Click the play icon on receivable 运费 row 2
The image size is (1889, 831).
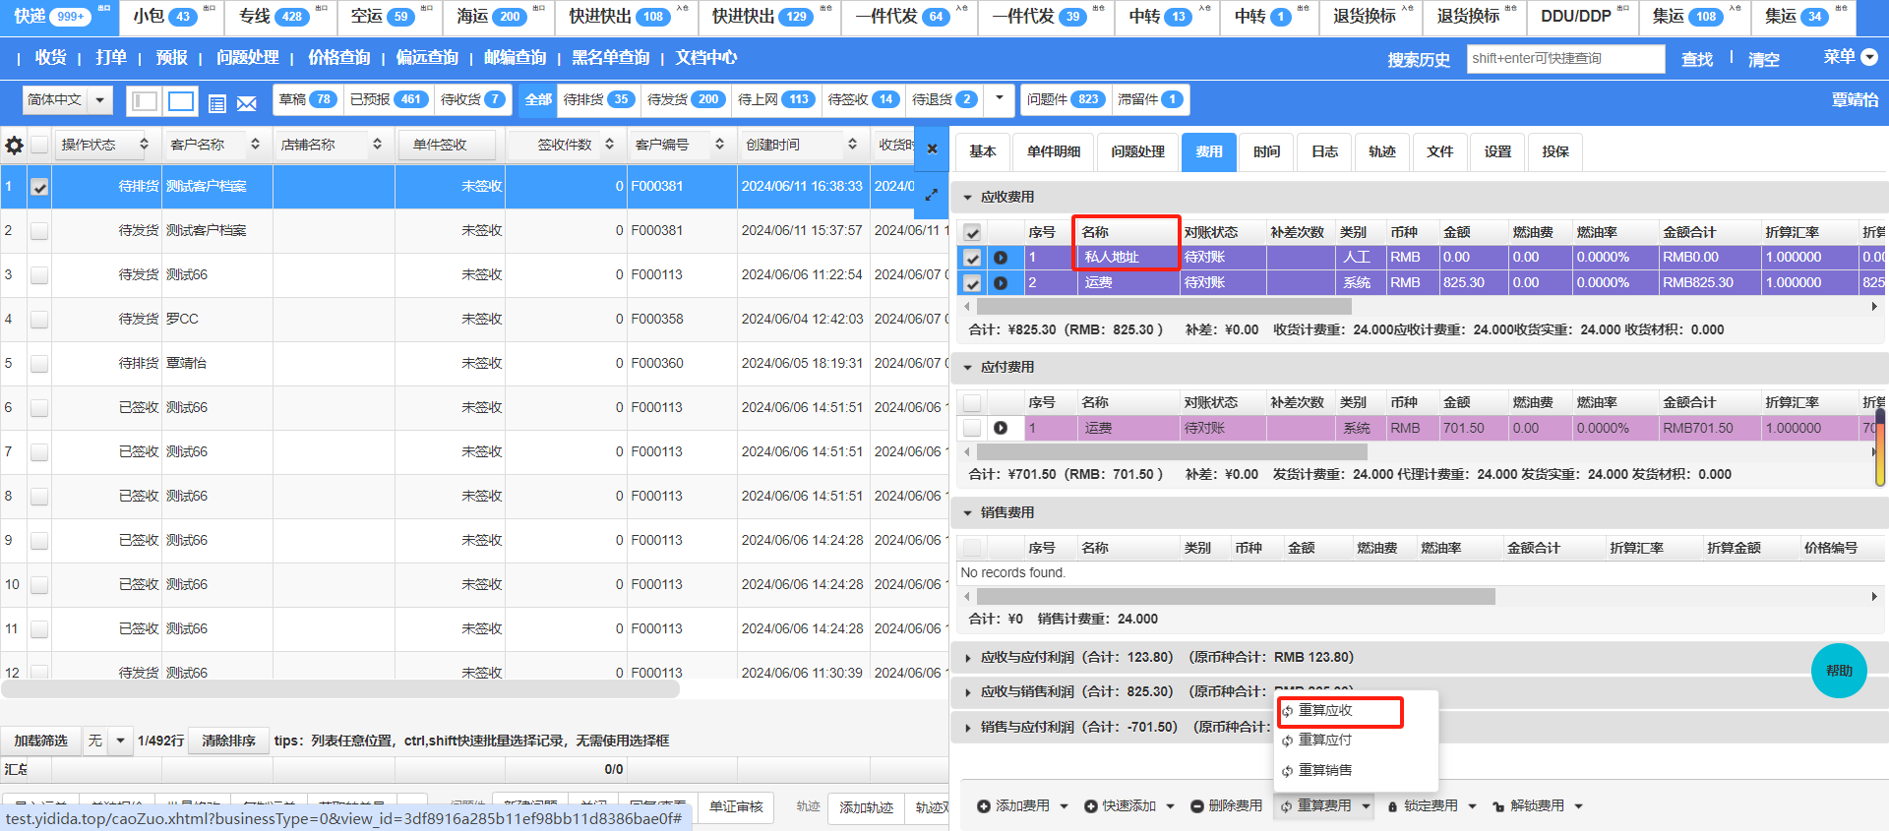coord(1001,283)
